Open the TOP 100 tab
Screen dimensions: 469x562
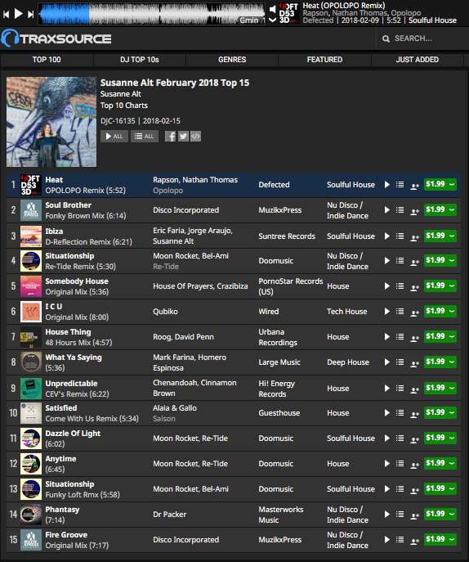coord(47,60)
